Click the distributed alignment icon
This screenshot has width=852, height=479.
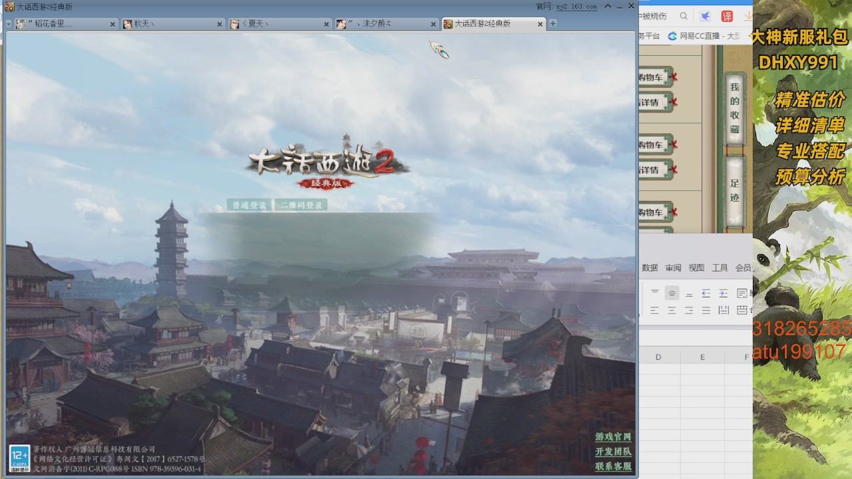click(x=724, y=310)
